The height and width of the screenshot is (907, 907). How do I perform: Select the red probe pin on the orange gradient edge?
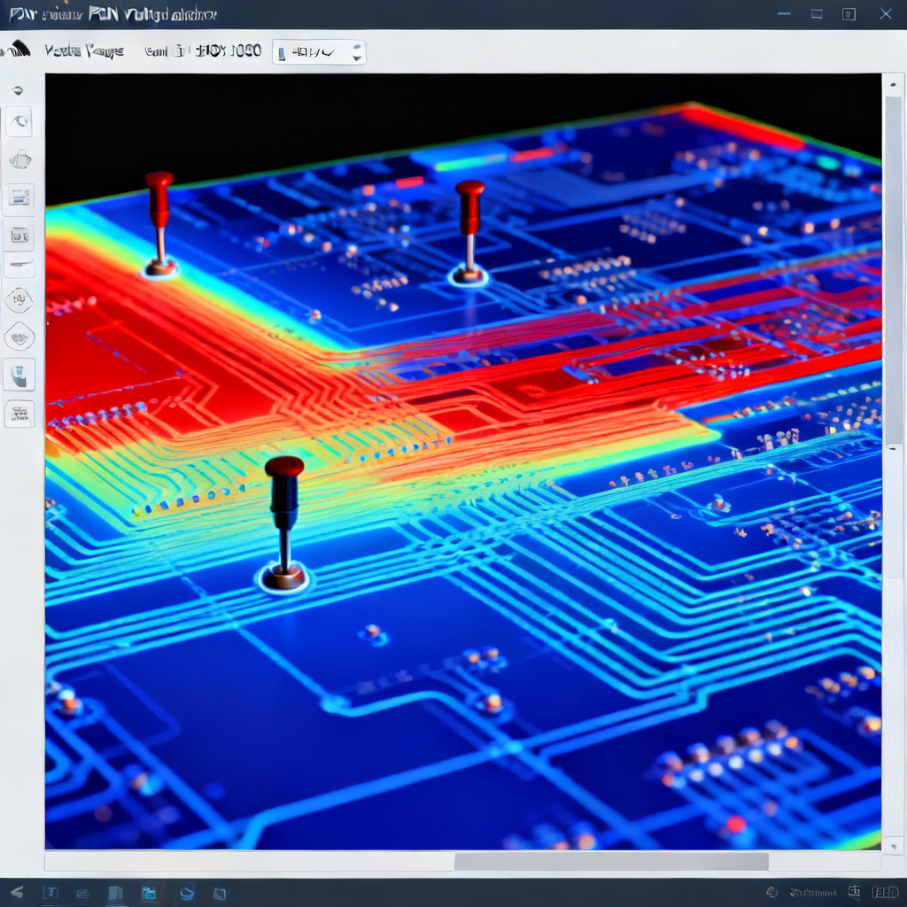click(x=159, y=222)
